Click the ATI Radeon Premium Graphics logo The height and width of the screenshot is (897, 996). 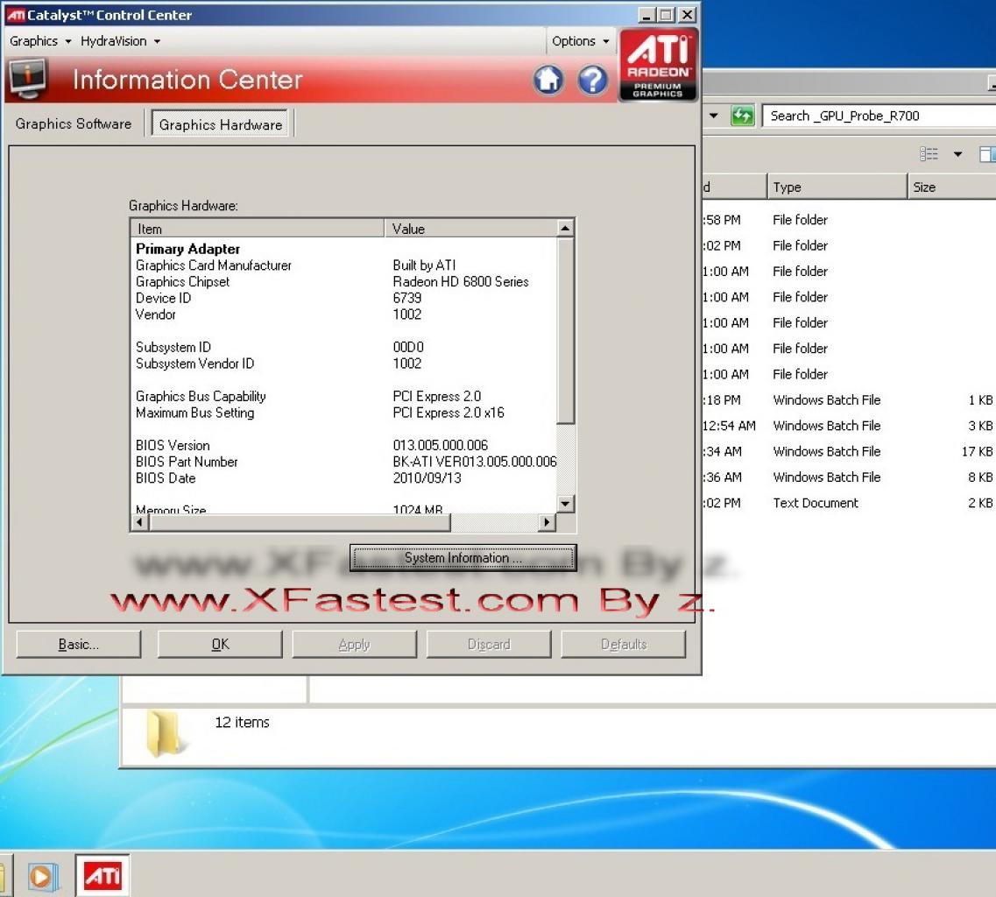[x=658, y=65]
